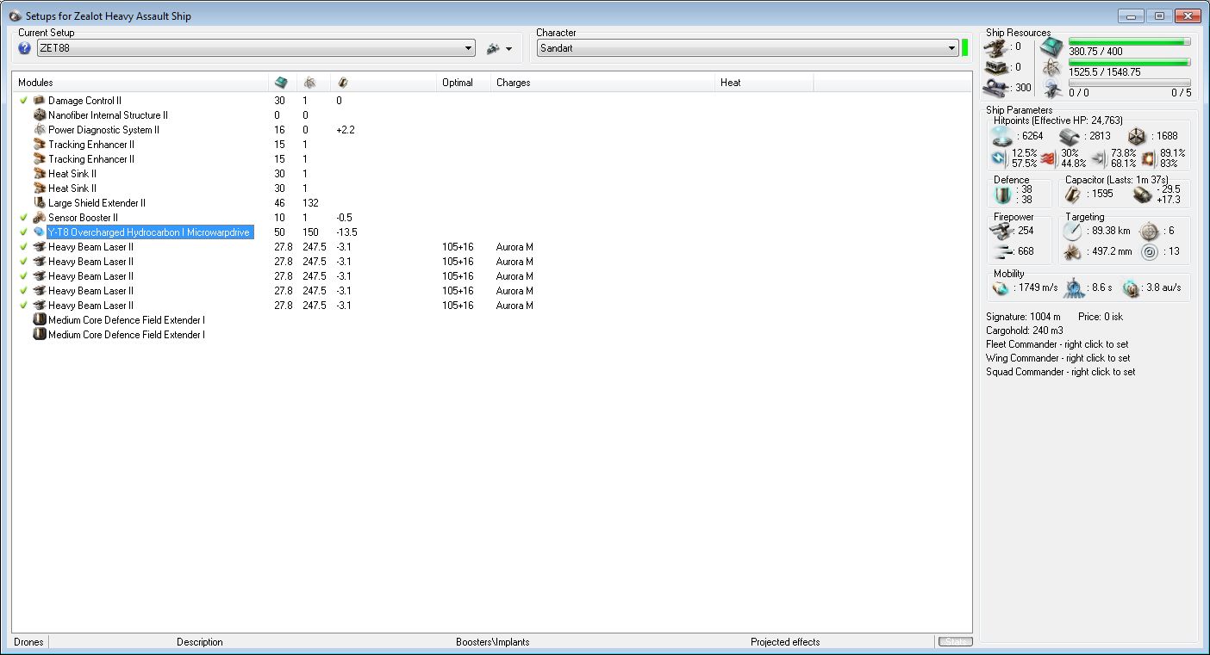Click the powergrid resource icon beside 1525.5 / 1548.75
Viewport: 1210px width, 655px height.
pos(1052,68)
